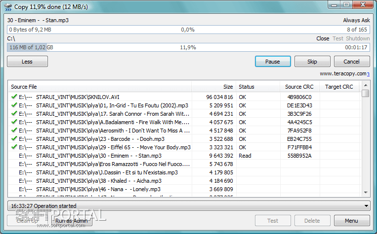Click the source CRC value 558B952A
Screen dimensions: 377x234
[x=299, y=156]
